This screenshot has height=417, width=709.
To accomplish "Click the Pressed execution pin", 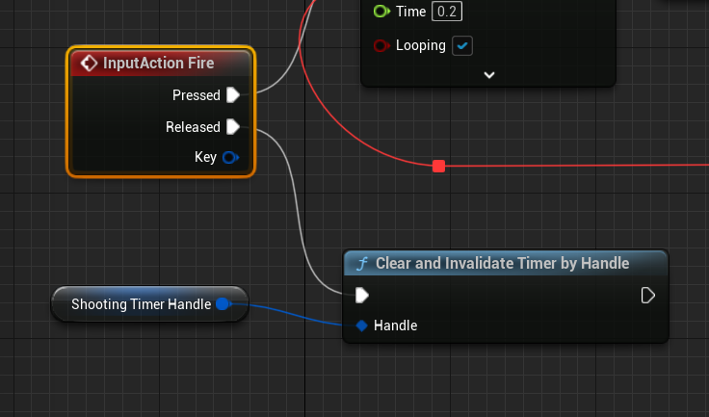I will [x=233, y=95].
